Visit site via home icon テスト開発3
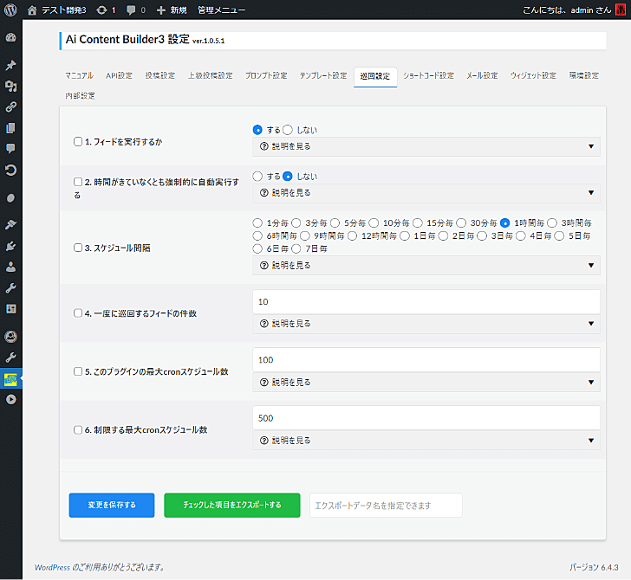Screen dimensions: 631x580 pyautogui.click(x=56, y=10)
